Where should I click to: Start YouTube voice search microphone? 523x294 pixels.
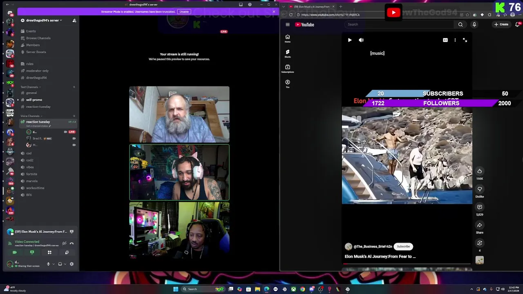point(474,24)
